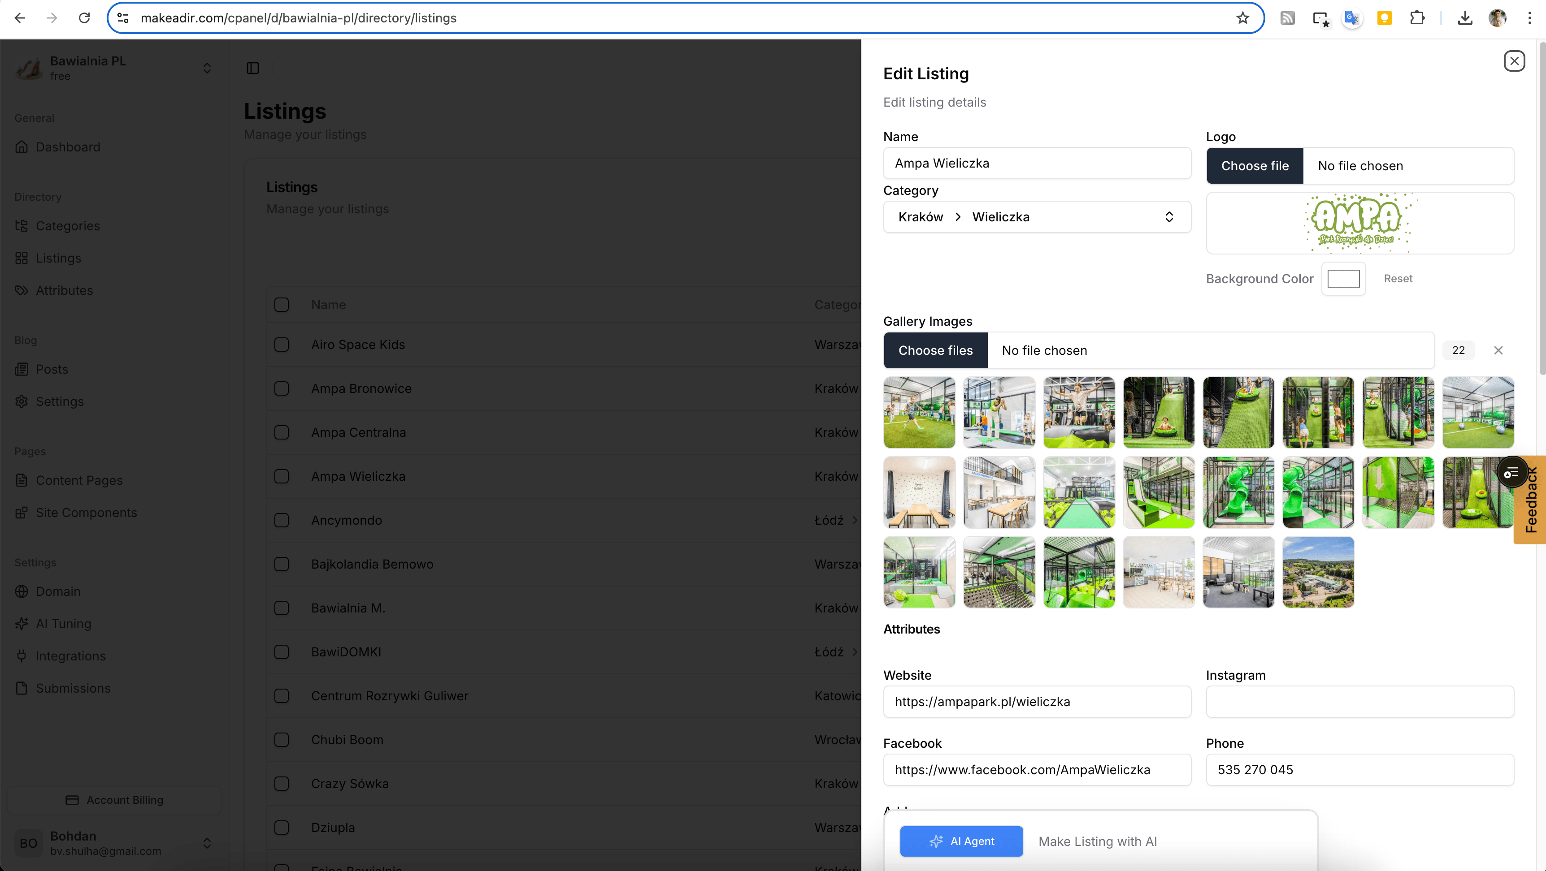Viewport: 1546px width, 871px height.
Task: Toggle the select-all checkbox in header
Action: tap(282, 305)
